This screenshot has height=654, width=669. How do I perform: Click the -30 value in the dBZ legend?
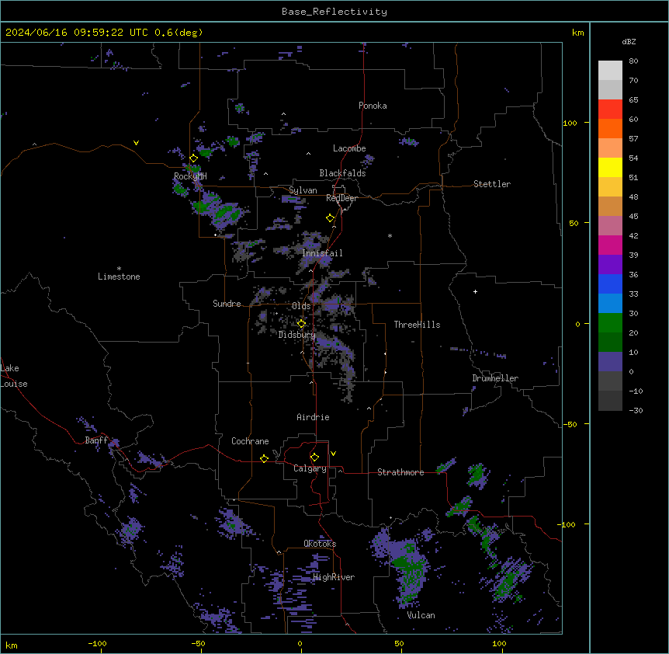click(x=636, y=411)
